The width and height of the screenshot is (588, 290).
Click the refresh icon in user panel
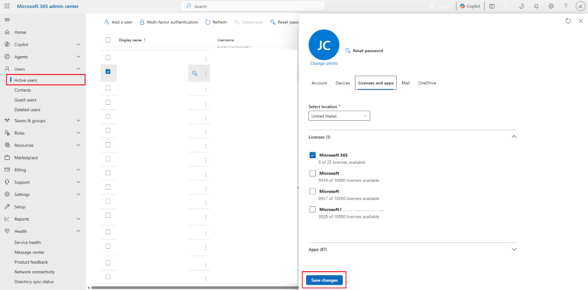point(568,21)
